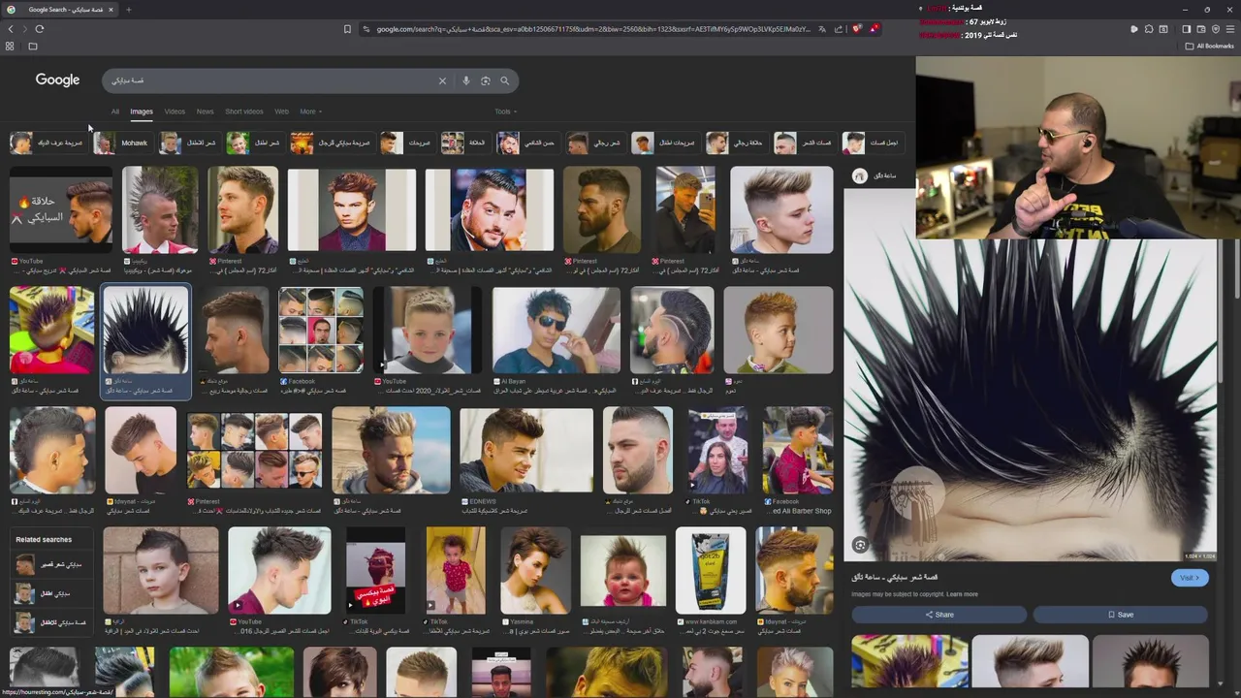The height and width of the screenshot is (698, 1241).
Task: Click the folder icon in bookmarks bar
Action: pos(32,46)
